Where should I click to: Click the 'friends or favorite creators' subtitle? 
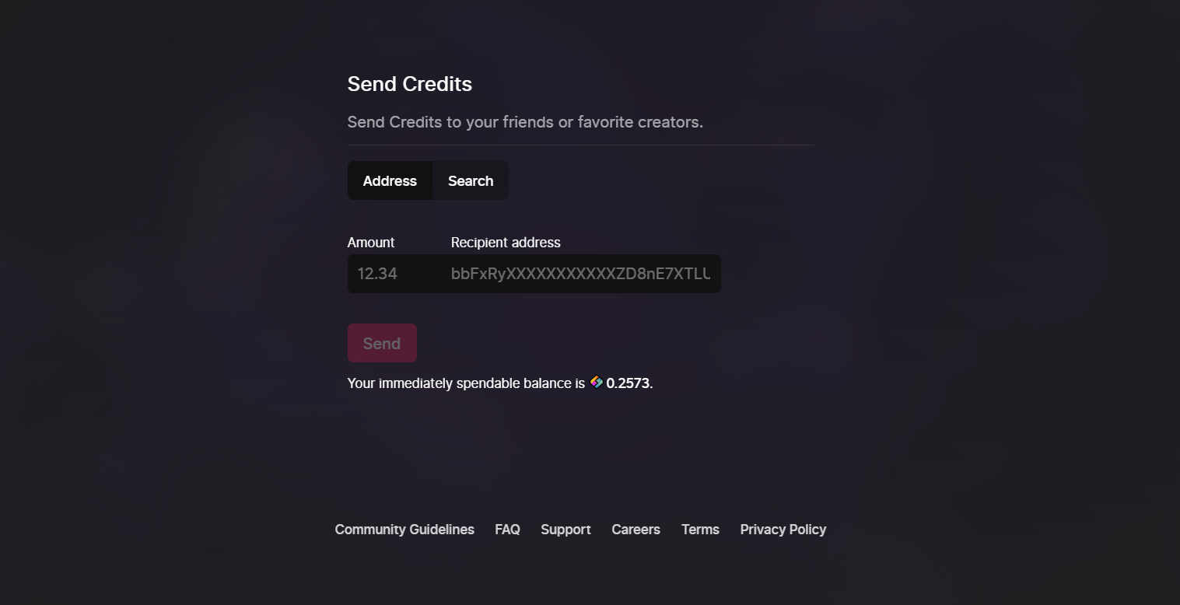pos(525,122)
